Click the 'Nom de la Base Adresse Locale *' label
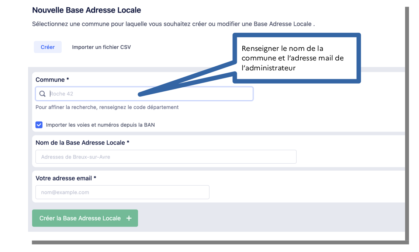419x252 pixels. [x=82, y=143]
